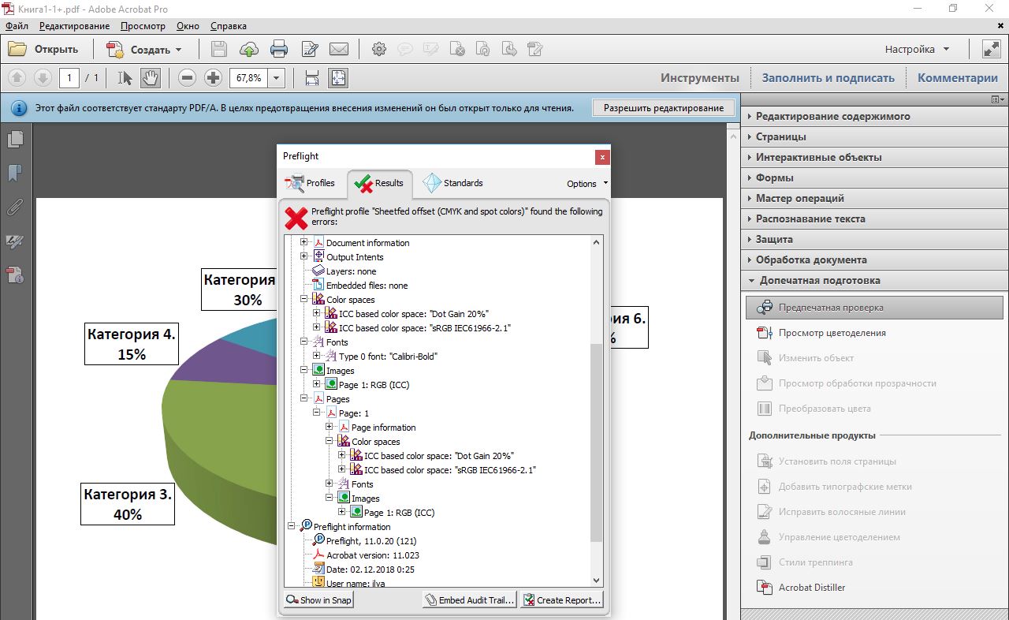Open the Preflight Options dropdown

[587, 184]
